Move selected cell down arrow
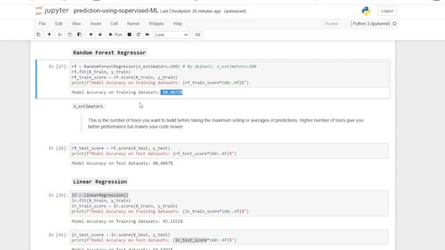Screen dimensions: 445x250 [x=100, y=35]
